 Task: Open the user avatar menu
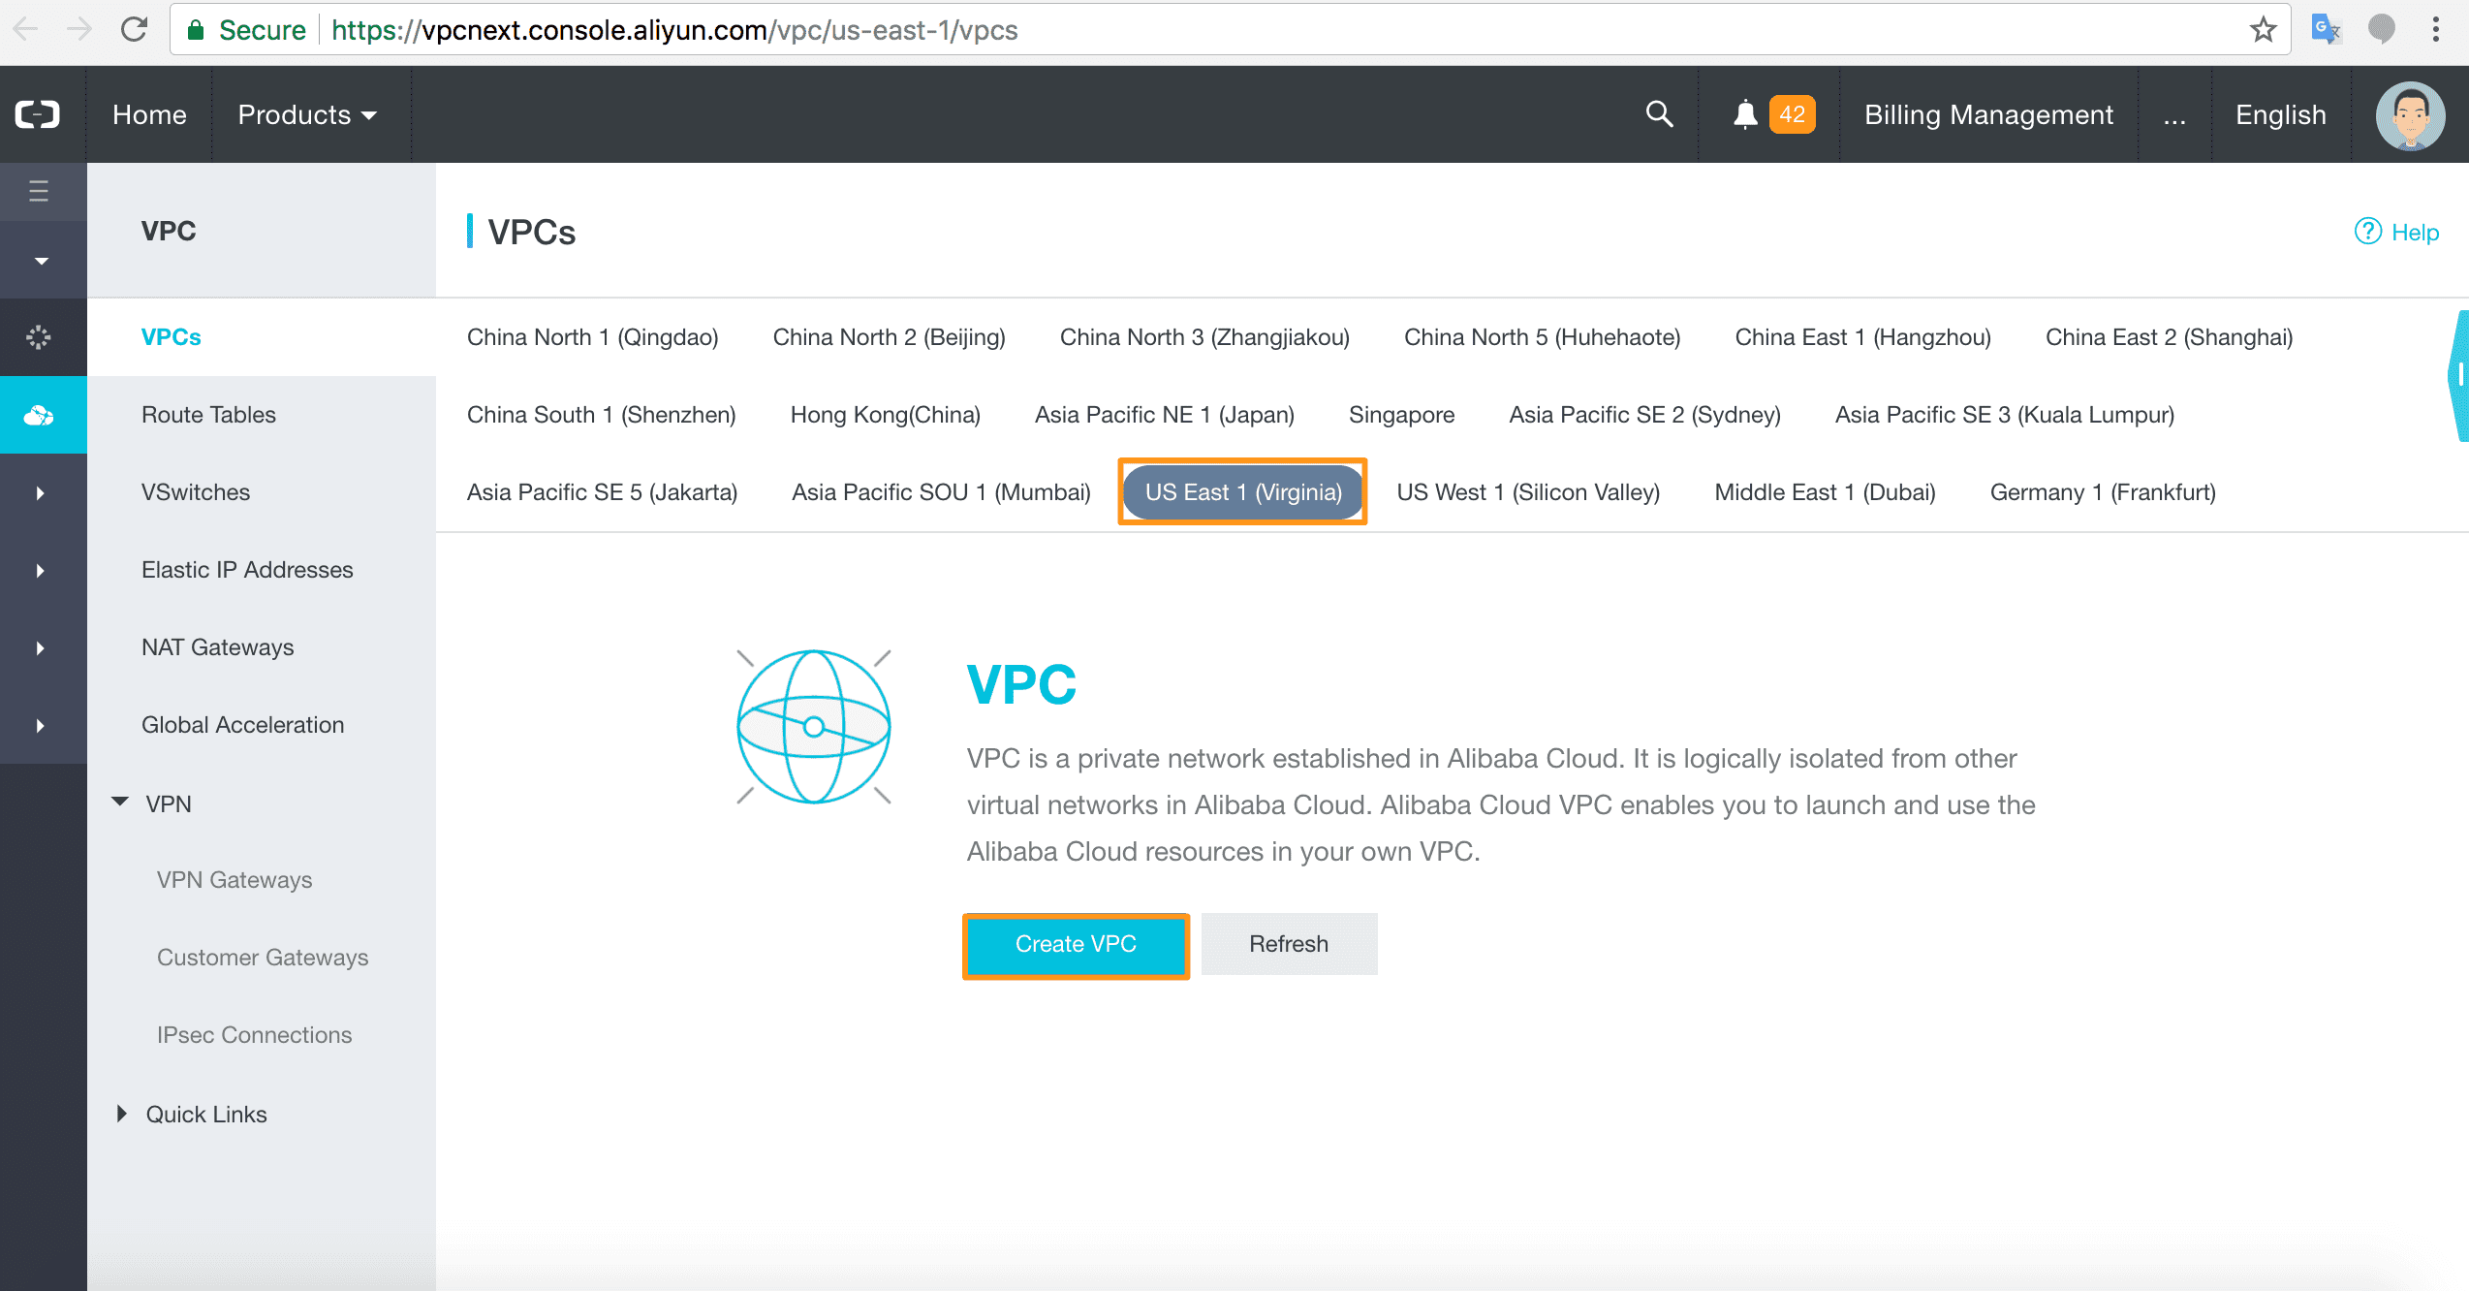click(x=2410, y=115)
